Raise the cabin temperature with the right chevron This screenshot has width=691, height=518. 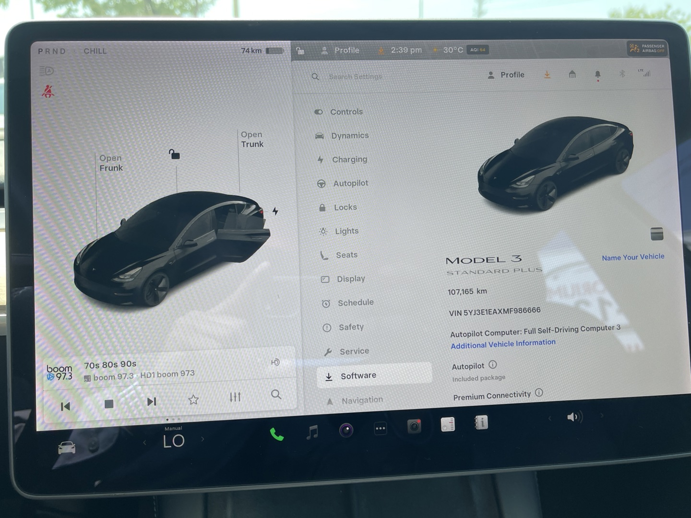click(203, 438)
